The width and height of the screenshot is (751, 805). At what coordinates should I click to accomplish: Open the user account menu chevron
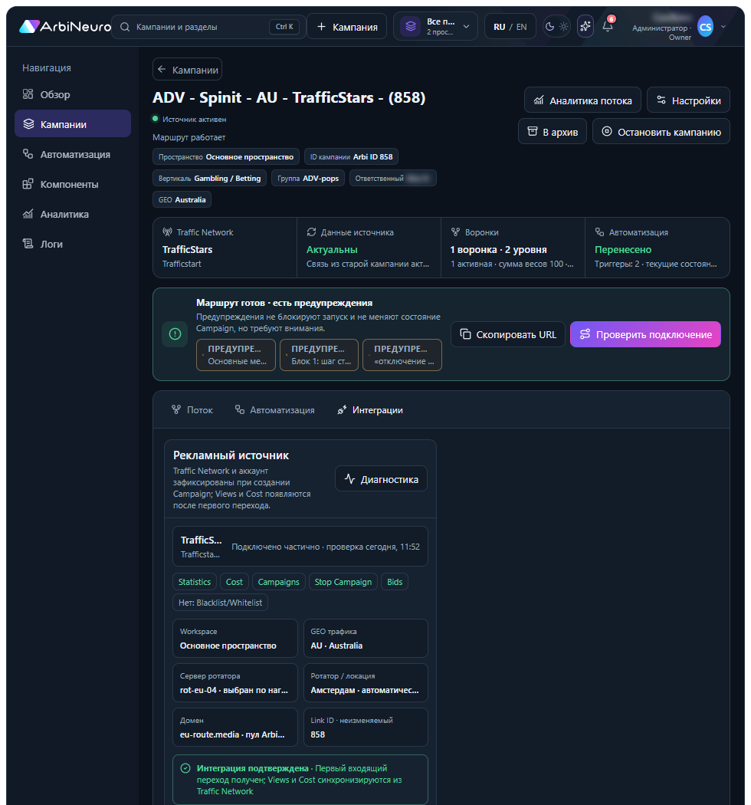click(723, 27)
